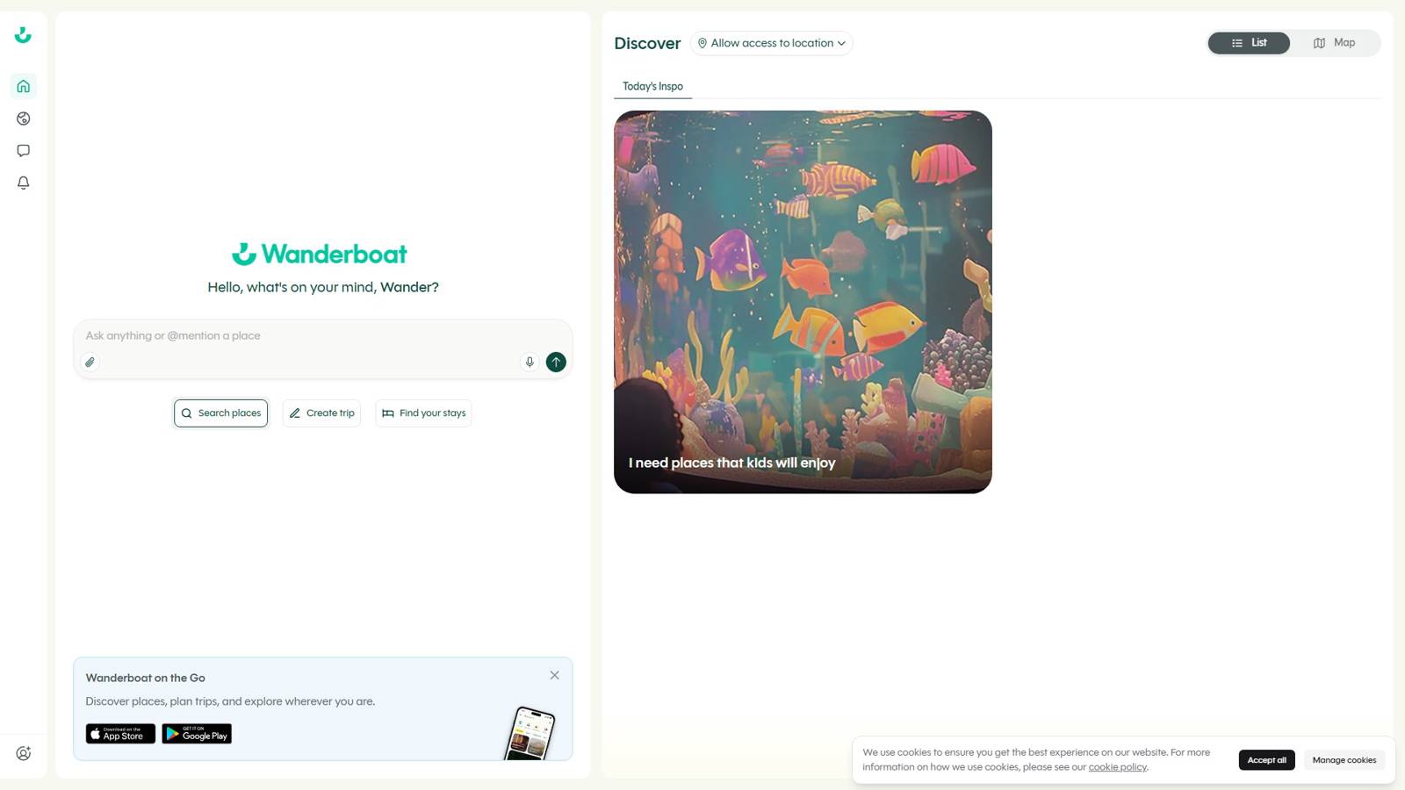Click the 'I need places that kids will enjoy' caption
Image resolution: width=1405 pixels, height=790 pixels.
point(731,463)
